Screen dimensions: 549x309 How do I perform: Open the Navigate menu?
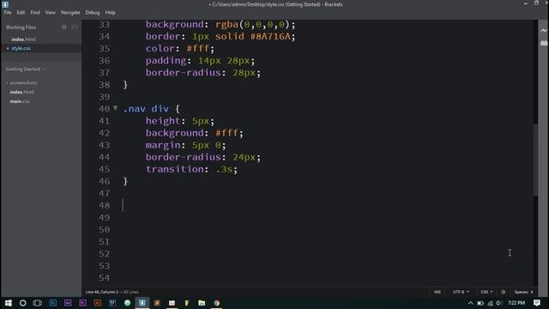(70, 12)
